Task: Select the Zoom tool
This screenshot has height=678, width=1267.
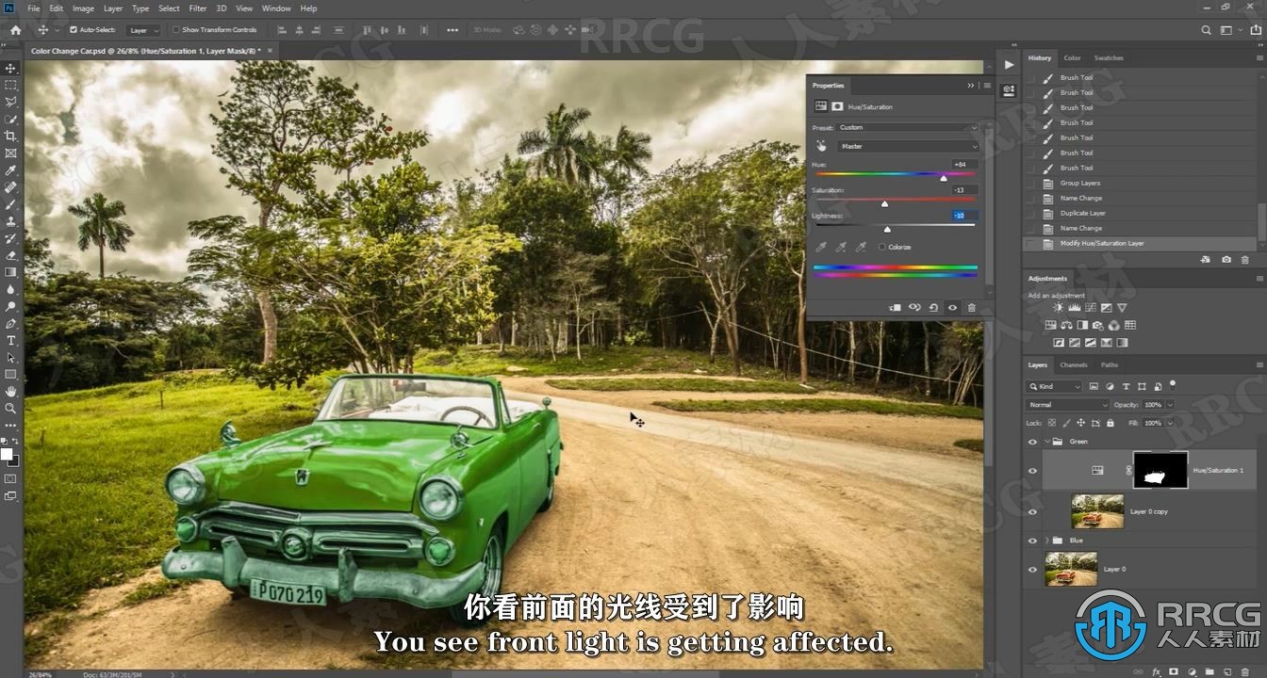Action: point(10,408)
